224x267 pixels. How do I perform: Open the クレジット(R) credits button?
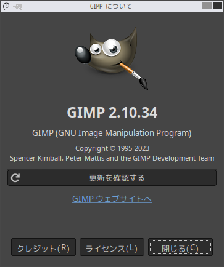[x=43, y=247]
